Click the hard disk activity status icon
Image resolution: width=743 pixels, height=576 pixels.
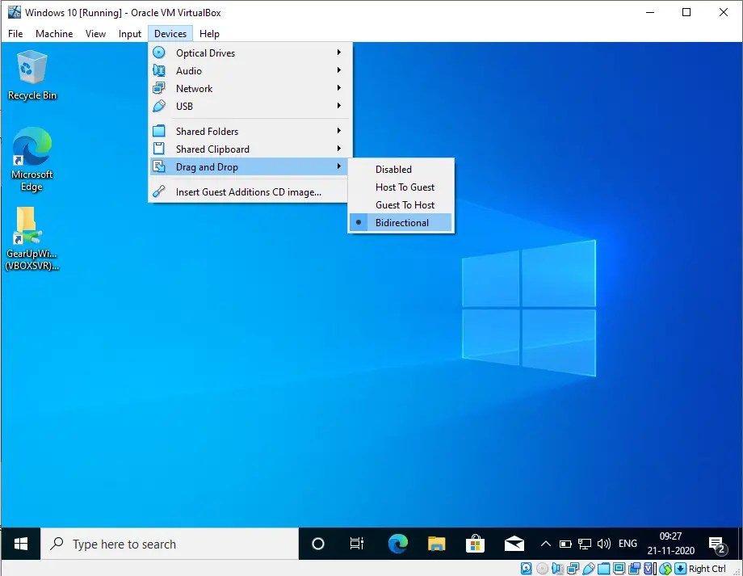tap(526, 568)
